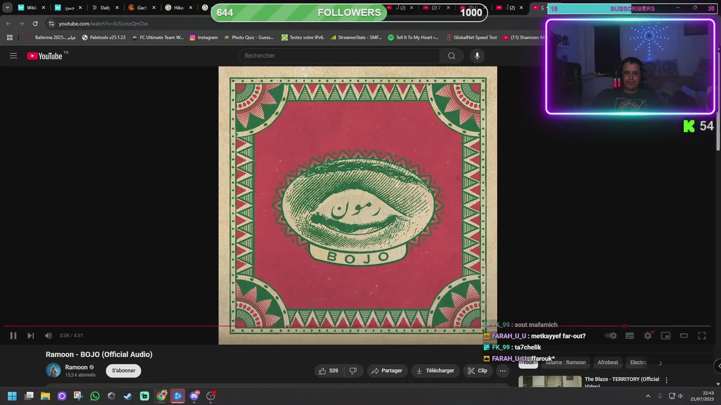Image resolution: width=721 pixels, height=405 pixels.
Task: Open the Chrome tab search dropdown
Action: 7,8
